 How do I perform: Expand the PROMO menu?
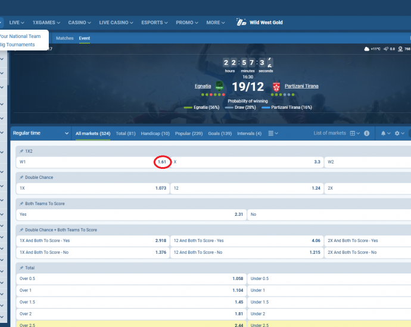(187, 23)
